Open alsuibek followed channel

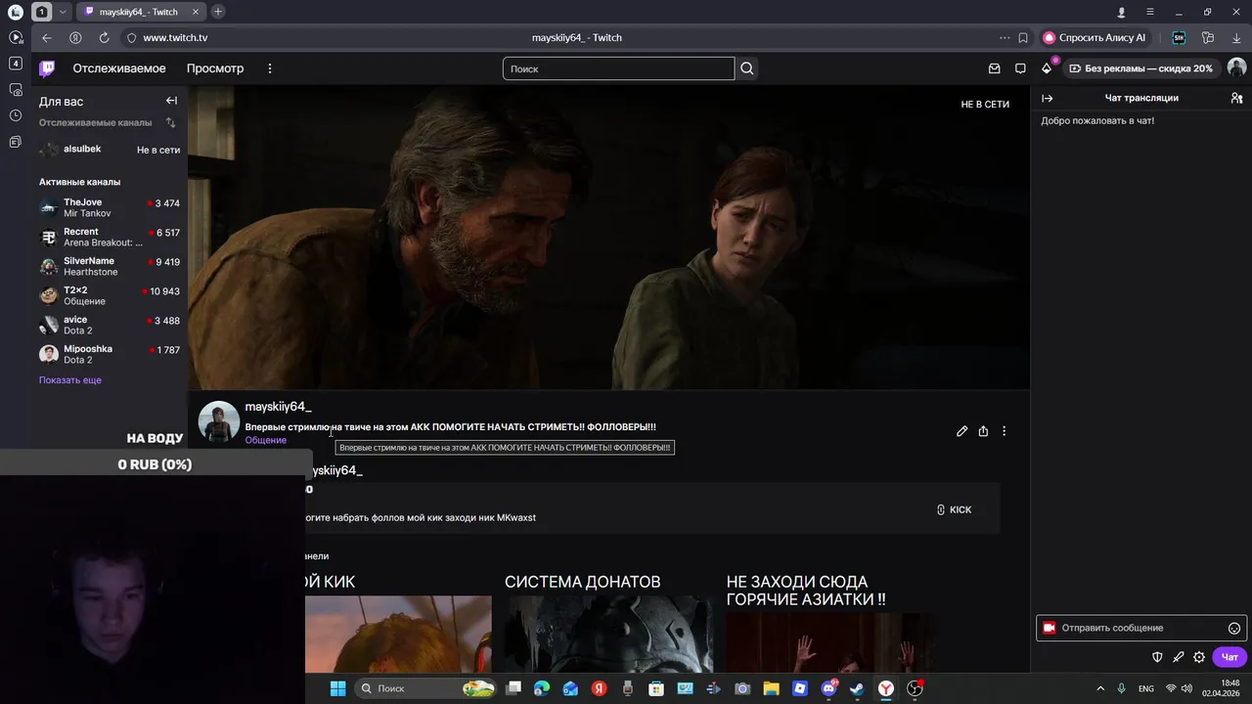(x=110, y=150)
